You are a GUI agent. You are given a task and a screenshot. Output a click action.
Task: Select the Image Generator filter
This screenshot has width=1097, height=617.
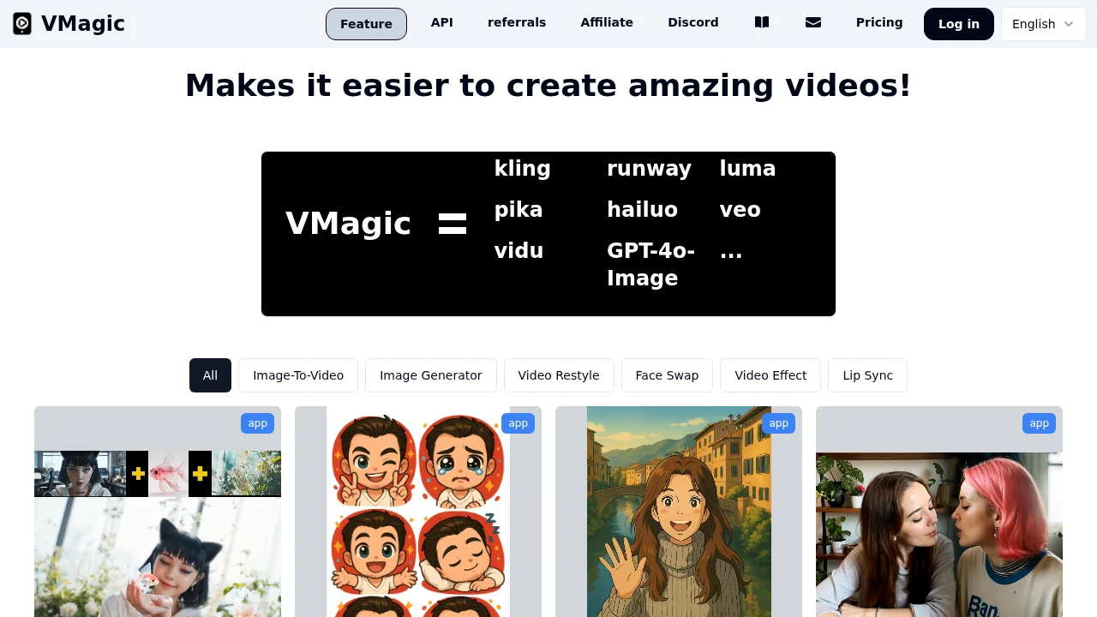coord(431,375)
